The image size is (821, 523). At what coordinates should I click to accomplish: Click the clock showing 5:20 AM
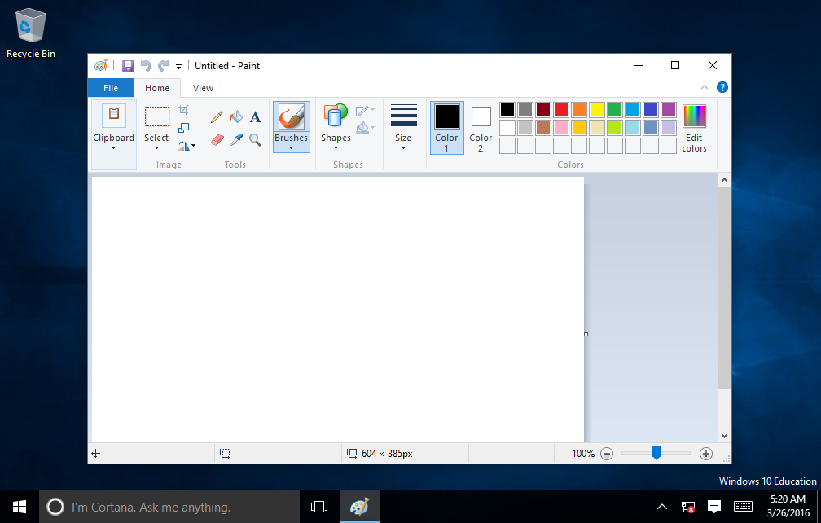click(x=788, y=499)
